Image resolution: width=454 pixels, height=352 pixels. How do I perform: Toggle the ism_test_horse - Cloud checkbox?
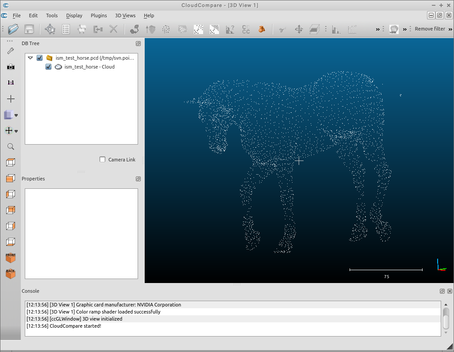tap(48, 67)
